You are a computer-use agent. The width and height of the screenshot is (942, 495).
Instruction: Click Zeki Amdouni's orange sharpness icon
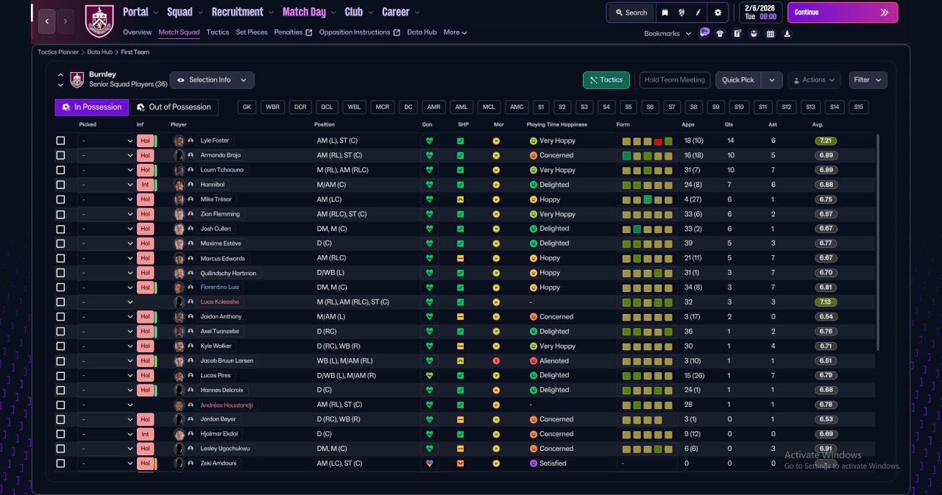460,463
